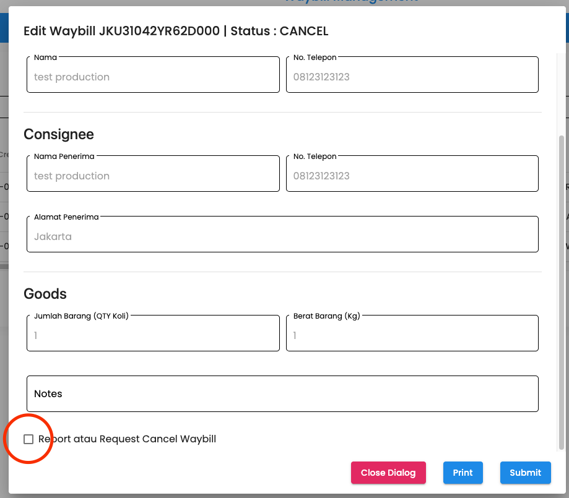This screenshot has width=569, height=498.
Task: Click the Waybill Management title behind the dialog
Action: click(x=351, y=2)
